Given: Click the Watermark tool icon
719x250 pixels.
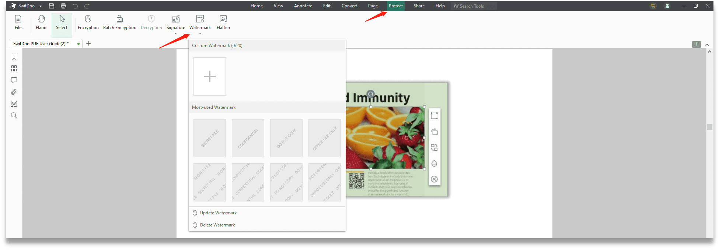Looking at the screenshot, I should [x=200, y=19].
